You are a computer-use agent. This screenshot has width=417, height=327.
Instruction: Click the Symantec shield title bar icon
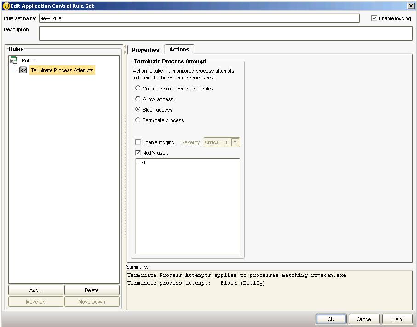coord(6,6)
